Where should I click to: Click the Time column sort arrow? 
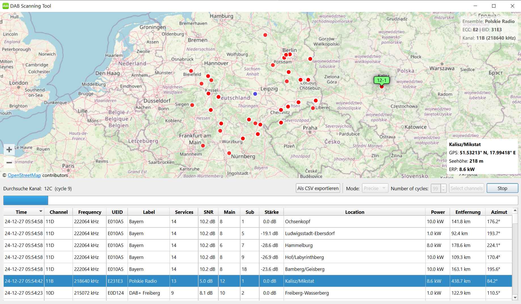coord(41,211)
